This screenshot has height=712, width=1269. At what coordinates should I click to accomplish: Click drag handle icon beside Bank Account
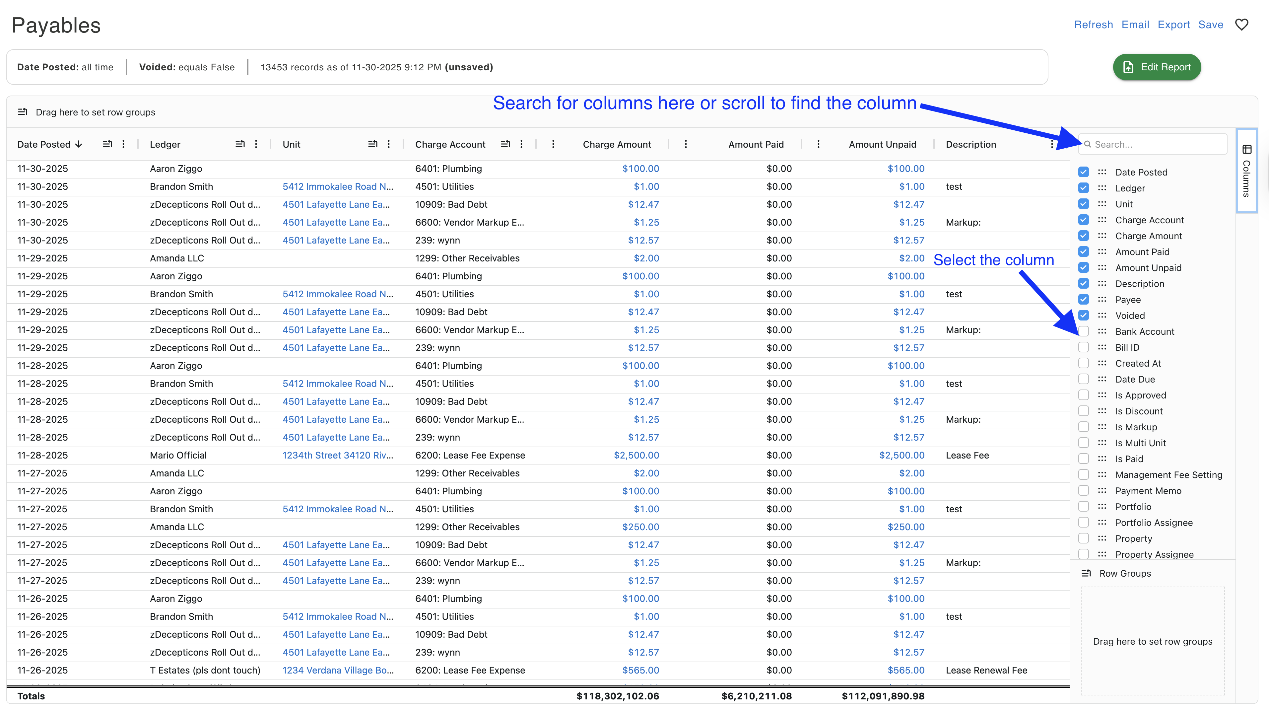pos(1102,331)
